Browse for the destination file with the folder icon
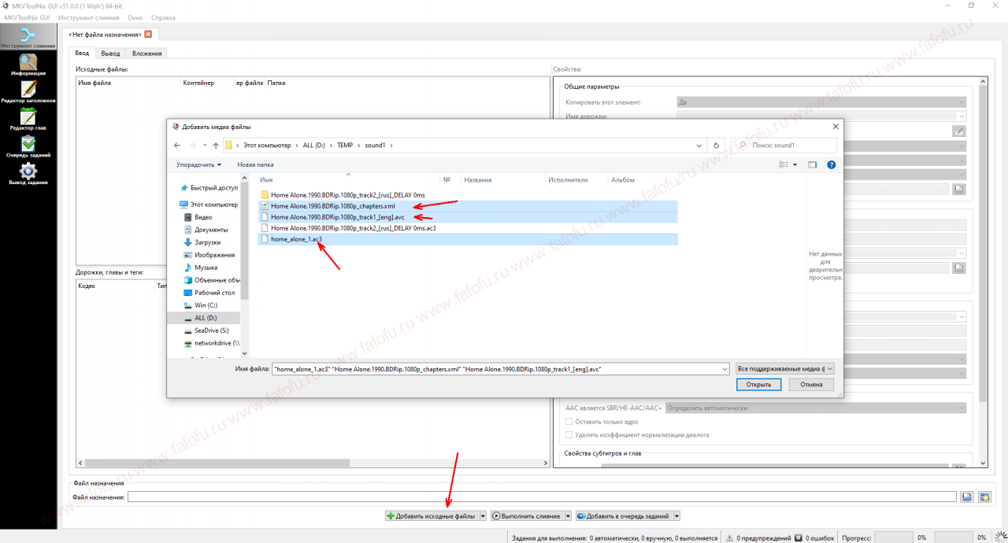 [x=966, y=497]
